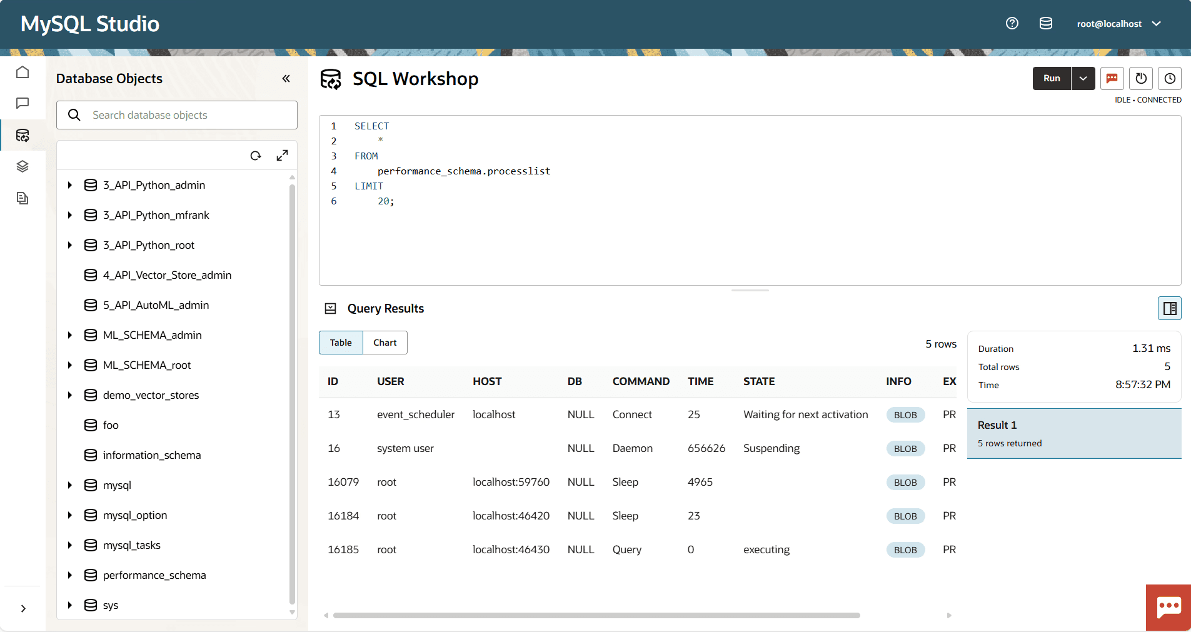Click the search magnifier icon
Image resolution: width=1191 pixels, height=632 pixels.
[x=74, y=115]
